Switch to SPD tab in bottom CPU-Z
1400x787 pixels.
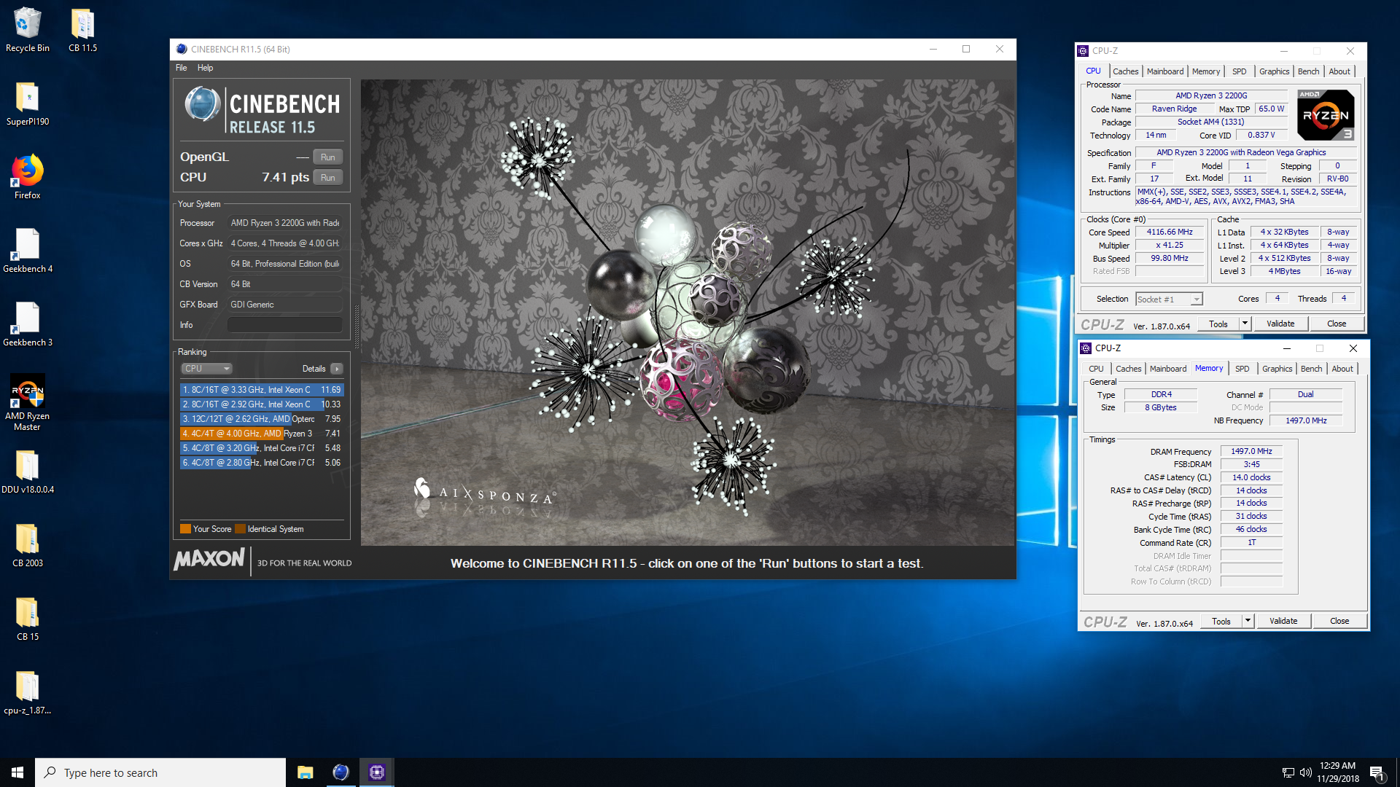pos(1242,369)
